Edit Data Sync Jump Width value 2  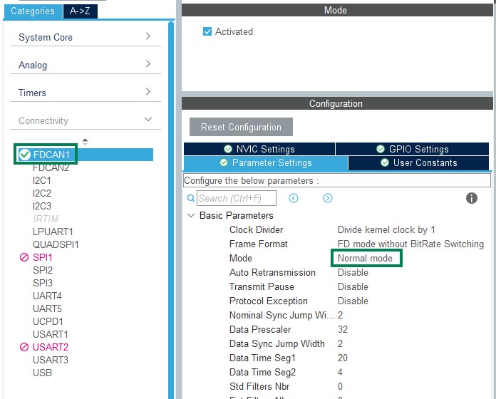340,343
